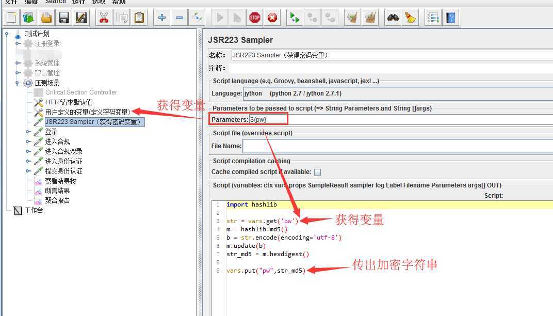Click the Cut scissors icon
Viewport: 553px width, 316px height.
pyautogui.click(x=104, y=18)
